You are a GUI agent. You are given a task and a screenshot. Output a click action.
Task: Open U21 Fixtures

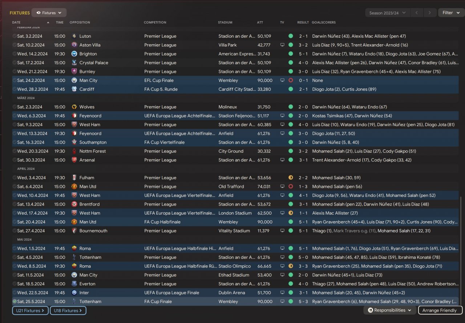click(x=30, y=311)
